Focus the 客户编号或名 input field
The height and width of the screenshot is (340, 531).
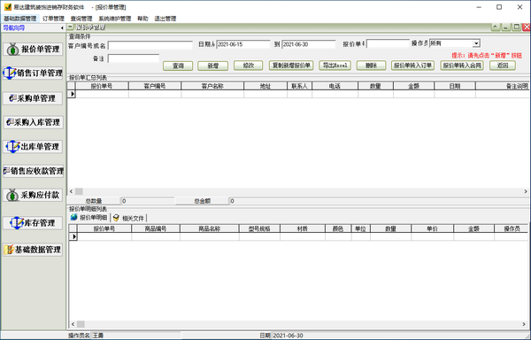[x=150, y=45]
